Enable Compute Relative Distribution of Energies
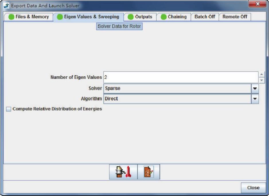This screenshot has height=196, width=269. click(9, 109)
